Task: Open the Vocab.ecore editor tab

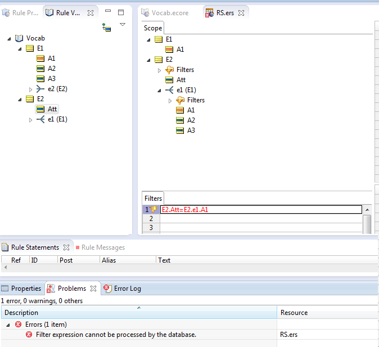Action: point(165,13)
